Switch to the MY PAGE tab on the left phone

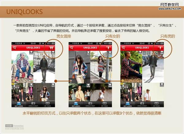[48, 104]
